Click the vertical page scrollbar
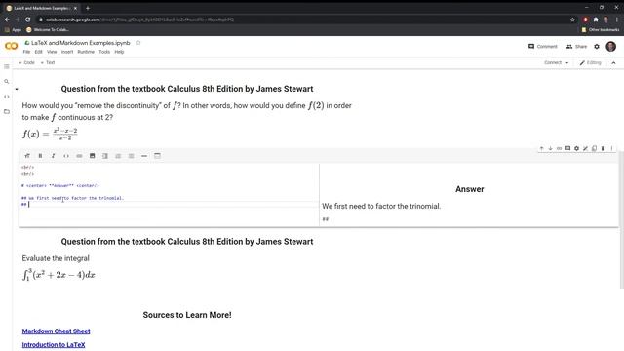This screenshot has width=624, height=351. tap(622, 218)
